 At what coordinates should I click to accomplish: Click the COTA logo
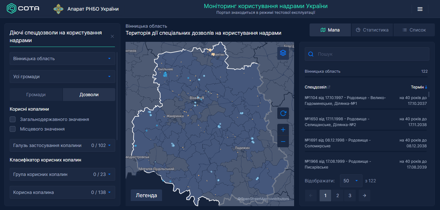pyautogui.click(x=23, y=9)
